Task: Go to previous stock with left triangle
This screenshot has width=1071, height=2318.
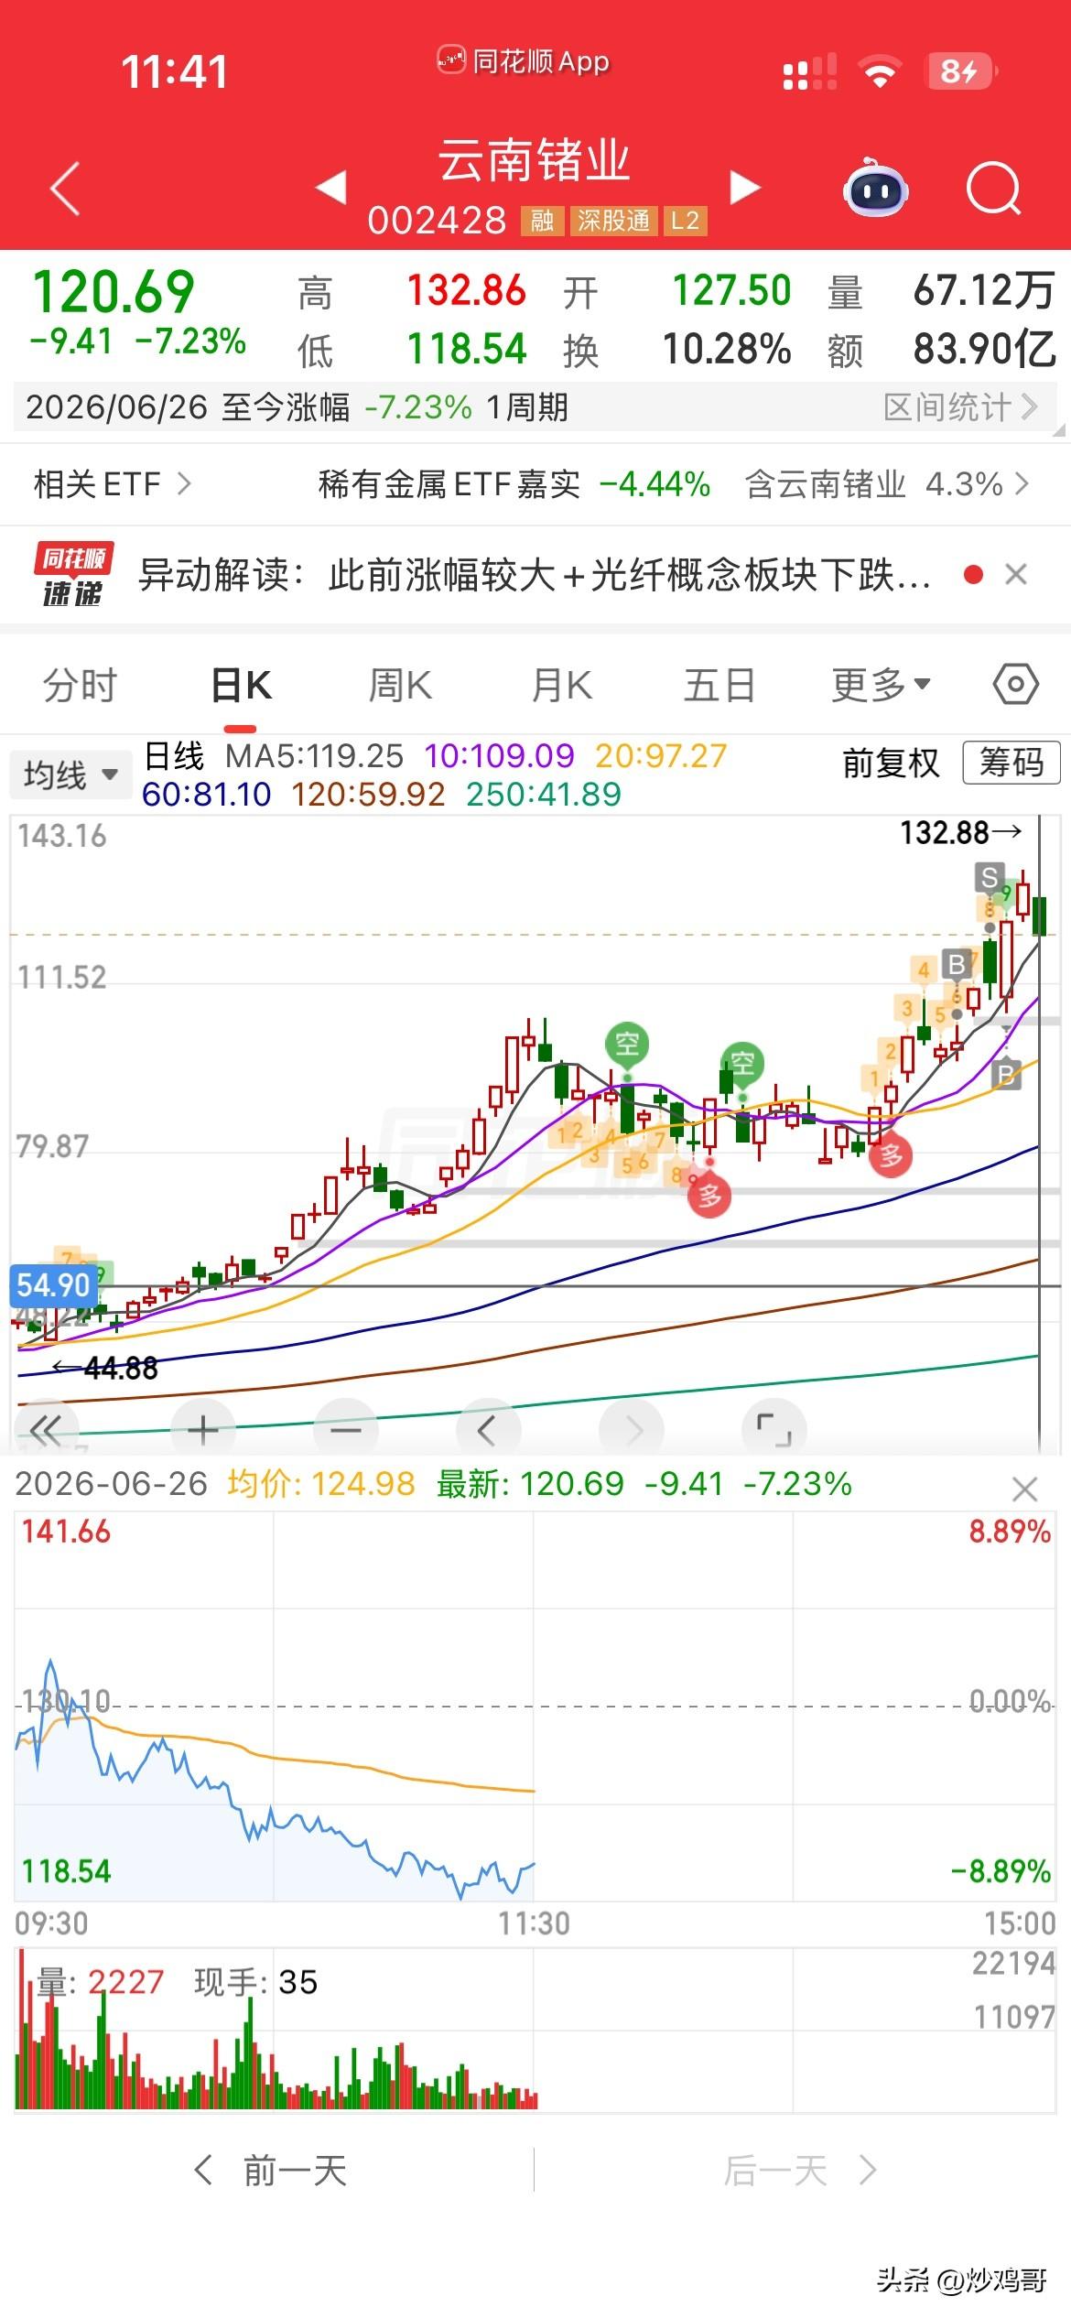Action: (x=330, y=187)
